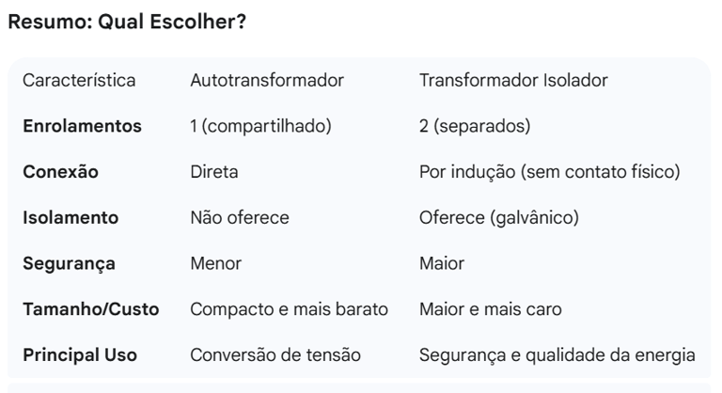
Task: Select the 'Principal Uso' row label
Action: tap(80, 354)
